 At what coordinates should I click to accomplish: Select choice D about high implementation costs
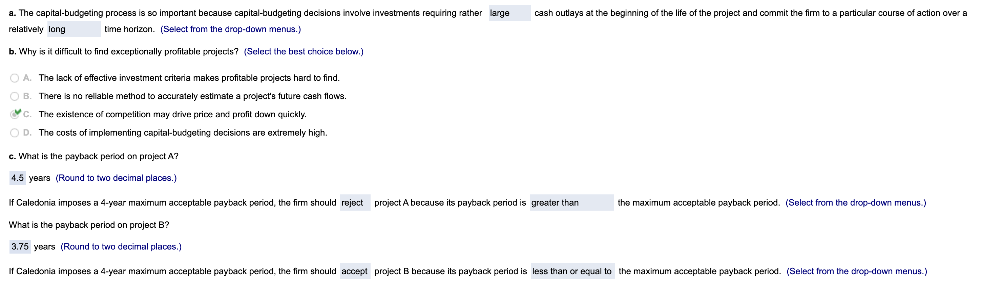[14, 132]
